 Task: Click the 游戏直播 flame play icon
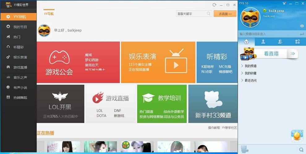click(98, 98)
